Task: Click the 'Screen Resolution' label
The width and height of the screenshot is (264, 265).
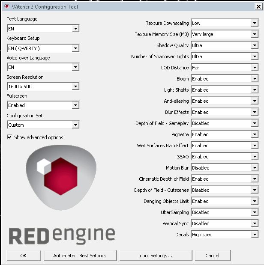Action: pos(25,77)
